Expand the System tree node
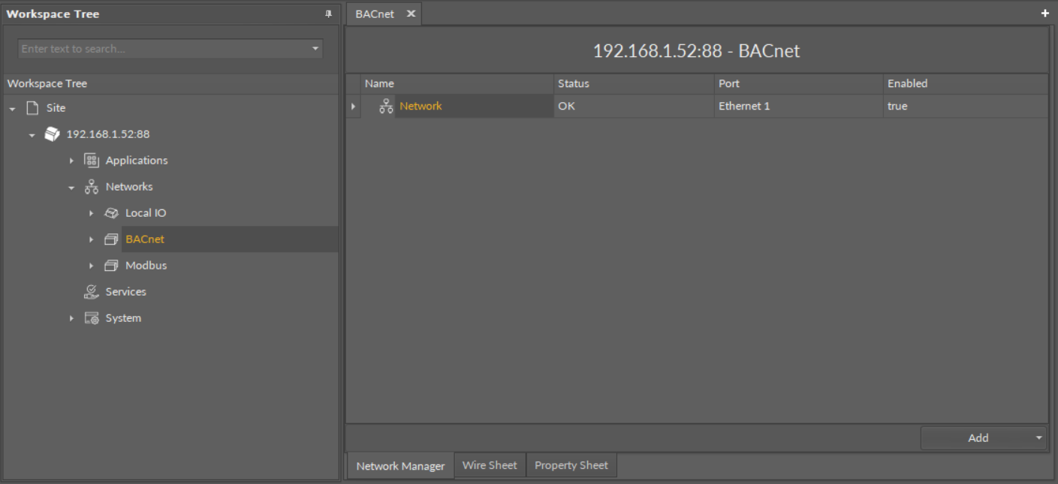Viewport: 1058px width, 484px height. [71, 317]
